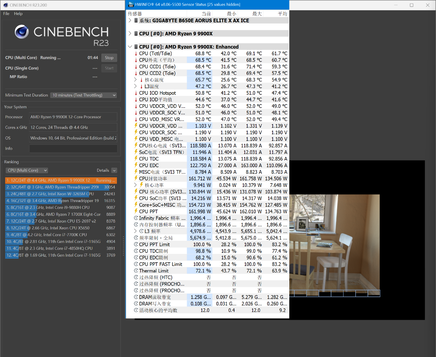Expand the GIGABYTE B650E system group
436x357 pixels.
coord(130,21)
